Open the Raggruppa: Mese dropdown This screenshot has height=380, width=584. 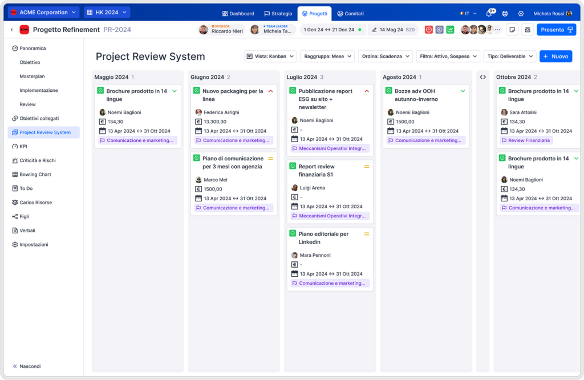[327, 56]
